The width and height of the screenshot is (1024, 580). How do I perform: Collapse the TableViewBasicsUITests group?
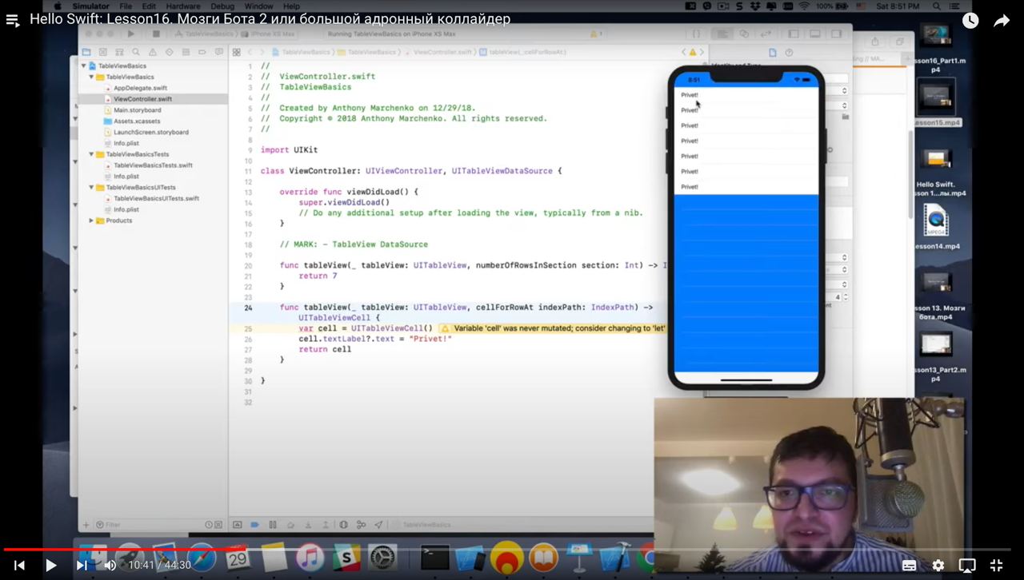tap(91, 188)
